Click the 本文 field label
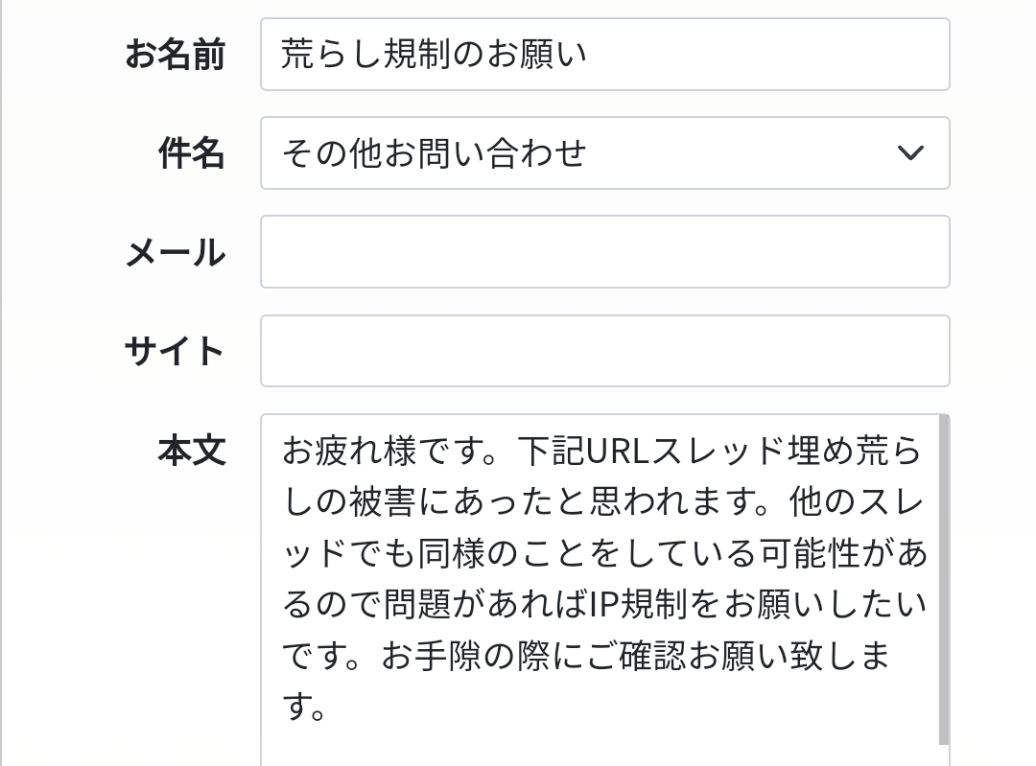The image size is (1036, 766). pyautogui.click(x=191, y=450)
